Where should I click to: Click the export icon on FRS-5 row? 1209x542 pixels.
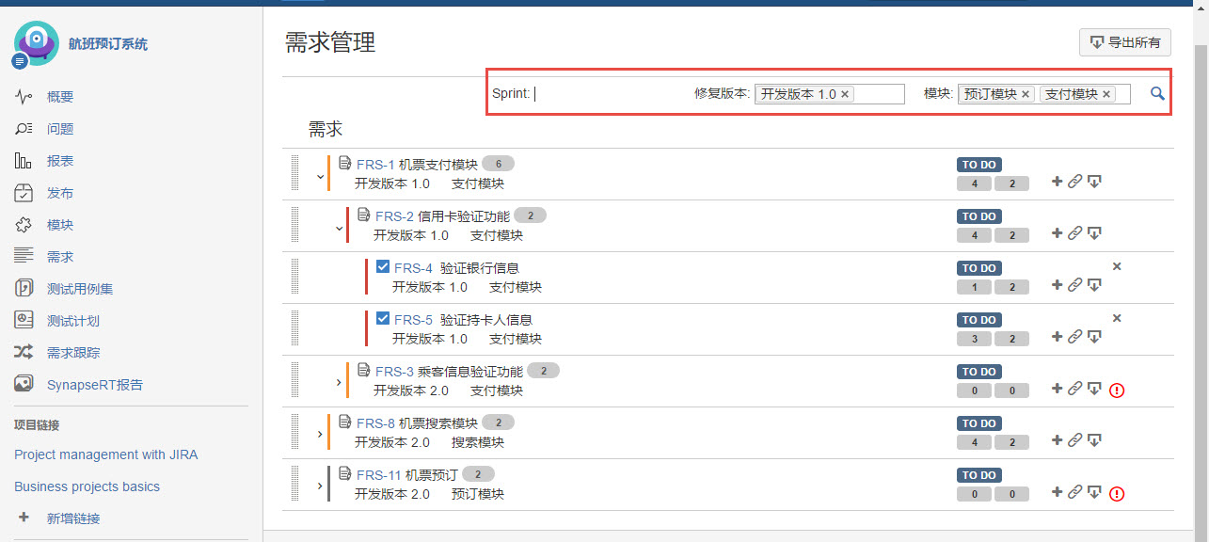[1094, 337]
